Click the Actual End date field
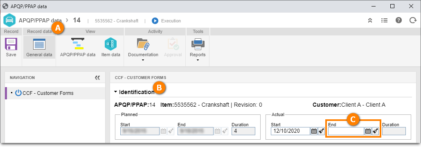The width and height of the screenshot is (421, 147). (346, 131)
